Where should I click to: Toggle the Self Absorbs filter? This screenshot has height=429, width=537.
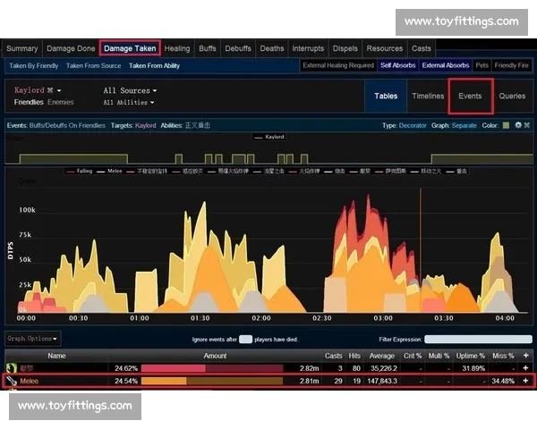pos(397,65)
